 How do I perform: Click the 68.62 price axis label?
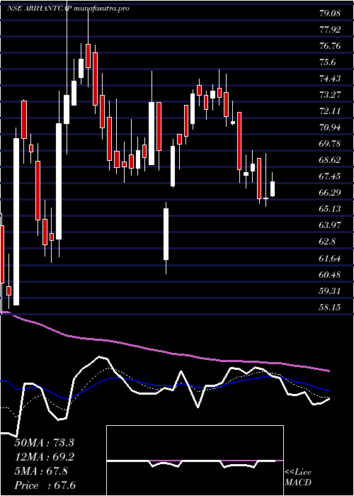[330, 160]
